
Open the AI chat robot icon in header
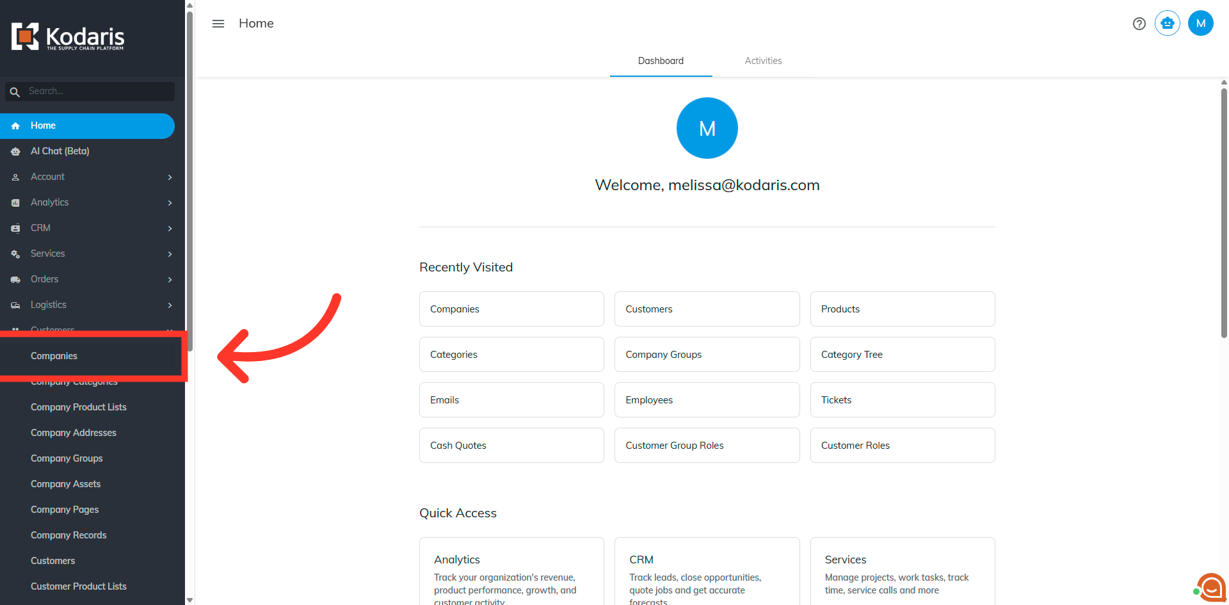click(1167, 23)
